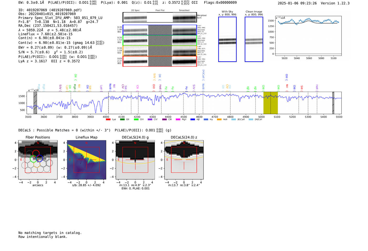Click the "m:13.1 re:4.9" g-band caption
Screen dimensions: 368x251
pos(135,185)
